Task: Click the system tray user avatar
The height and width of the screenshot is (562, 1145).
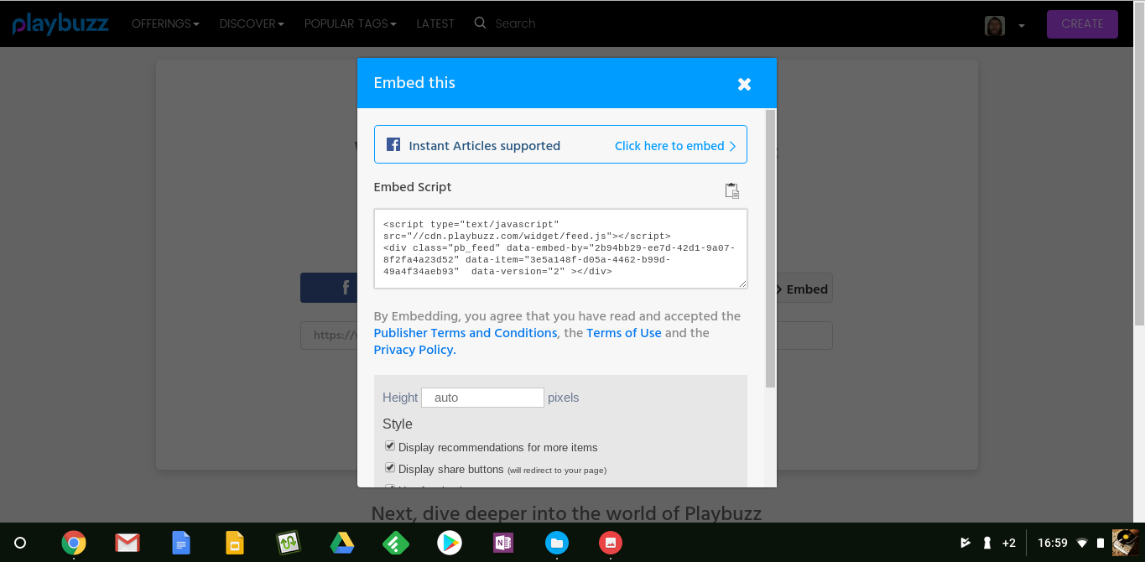Action: tap(1125, 543)
